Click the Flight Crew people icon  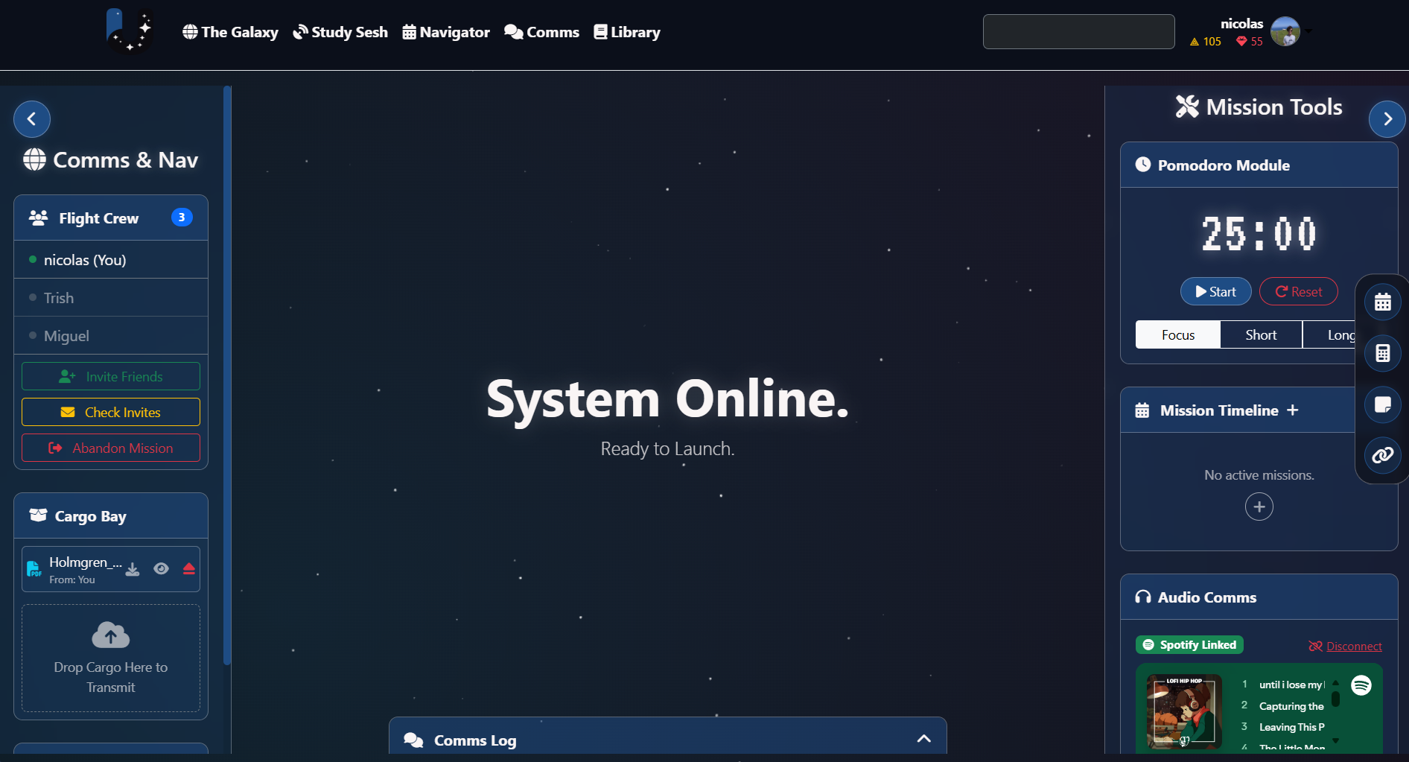(x=38, y=218)
